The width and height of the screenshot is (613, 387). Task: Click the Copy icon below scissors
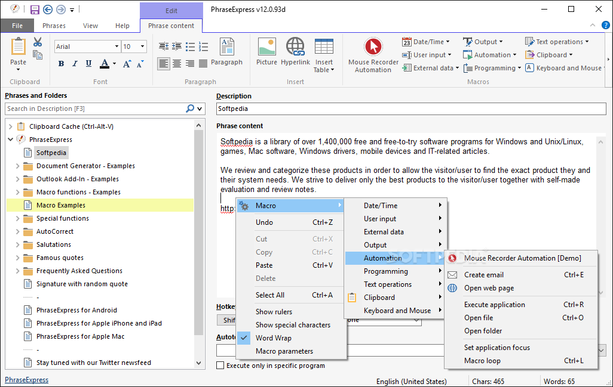click(38, 55)
